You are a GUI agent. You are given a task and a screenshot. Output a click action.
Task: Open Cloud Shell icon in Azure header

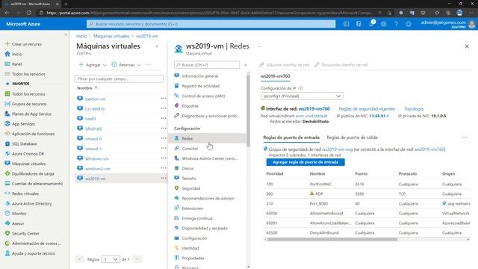(346, 24)
